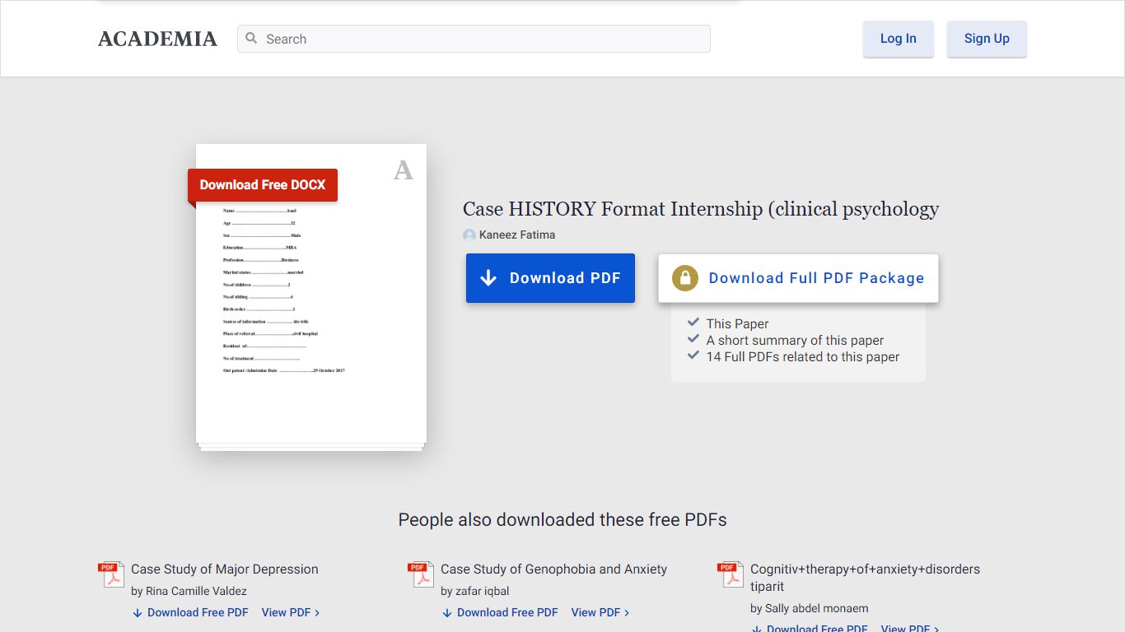Click the gold lock icon

coord(685,278)
